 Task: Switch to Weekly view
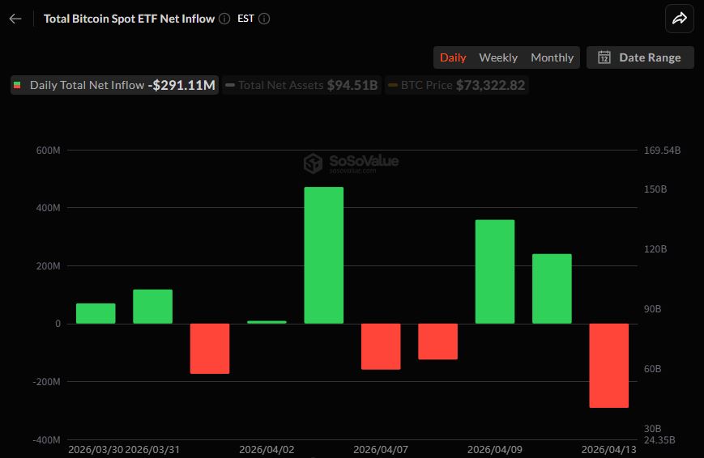(x=497, y=57)
